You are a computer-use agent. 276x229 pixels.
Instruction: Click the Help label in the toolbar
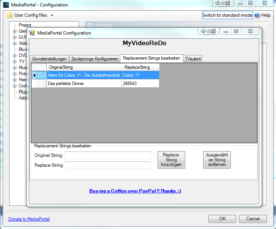(x=266, y=15)
